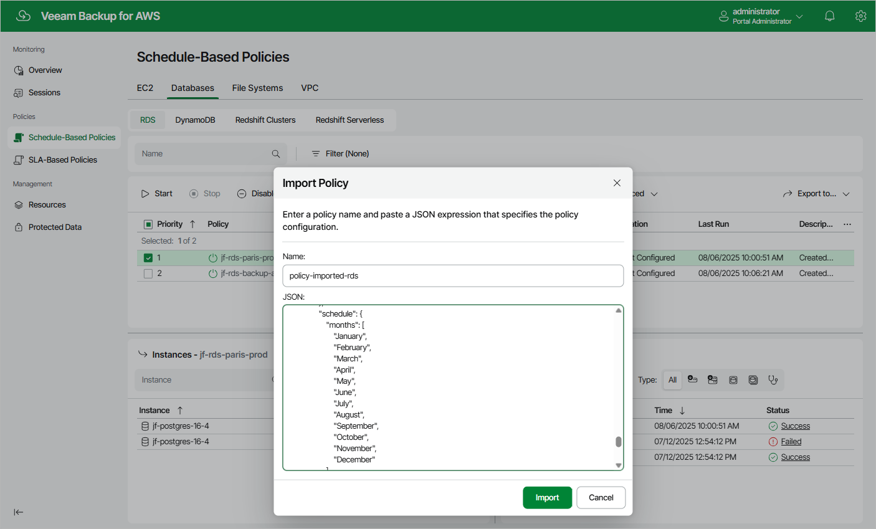Open Export to dropdown
Screen dimensions: 876x529
816,194
